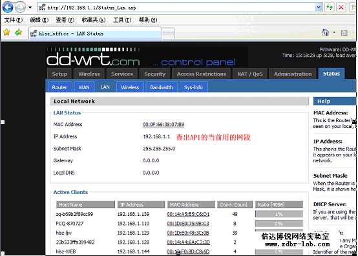
Task: Open the Home button dropdown arrow
Action: coord(334,32)
